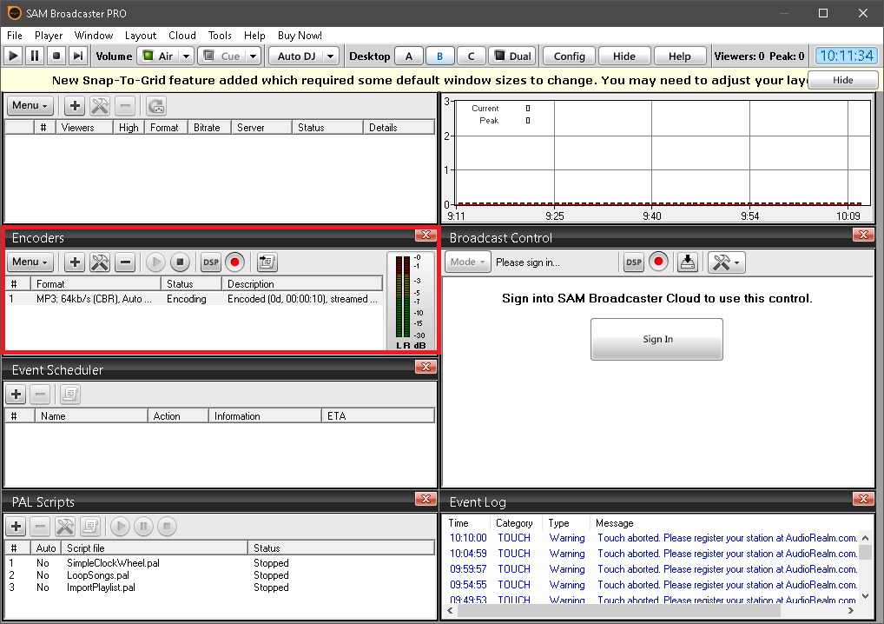The width and height of the screenshot is (884, 624).
Task: Open the Tools menu
Action: 220,36
